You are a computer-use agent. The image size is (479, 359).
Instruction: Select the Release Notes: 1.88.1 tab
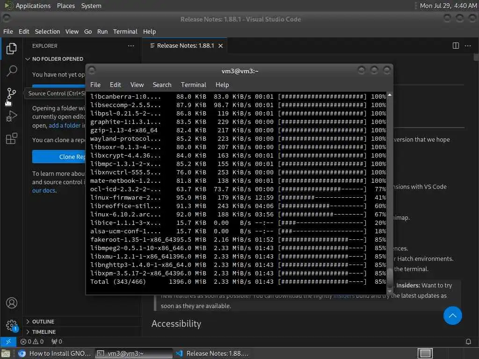click(x=184, y=46)
